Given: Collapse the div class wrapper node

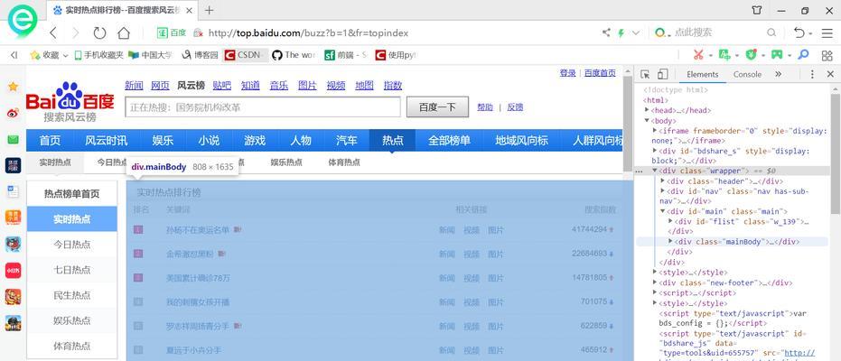Looking at the screenshot, I should [654, 171].
